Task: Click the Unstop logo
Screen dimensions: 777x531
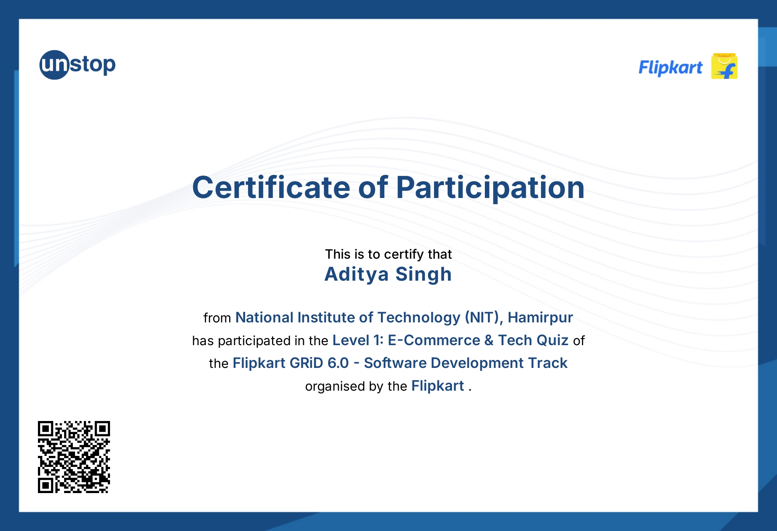Action: click(77, 64)
